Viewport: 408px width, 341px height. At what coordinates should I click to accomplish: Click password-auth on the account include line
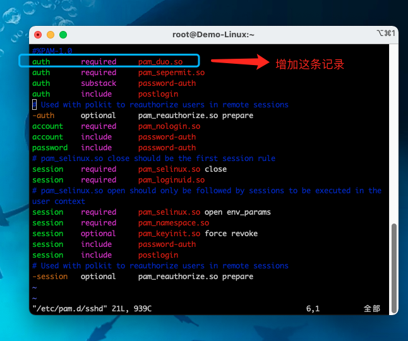coord(167,137)
